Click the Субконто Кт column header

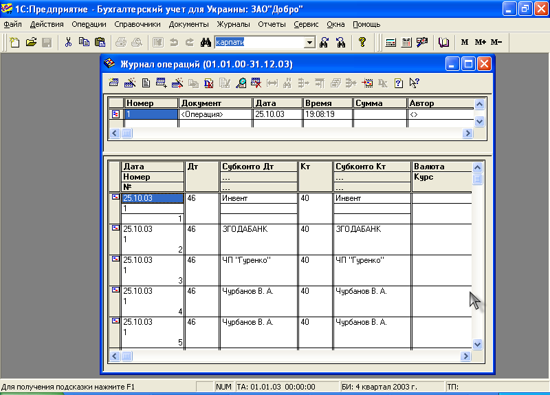372,167
